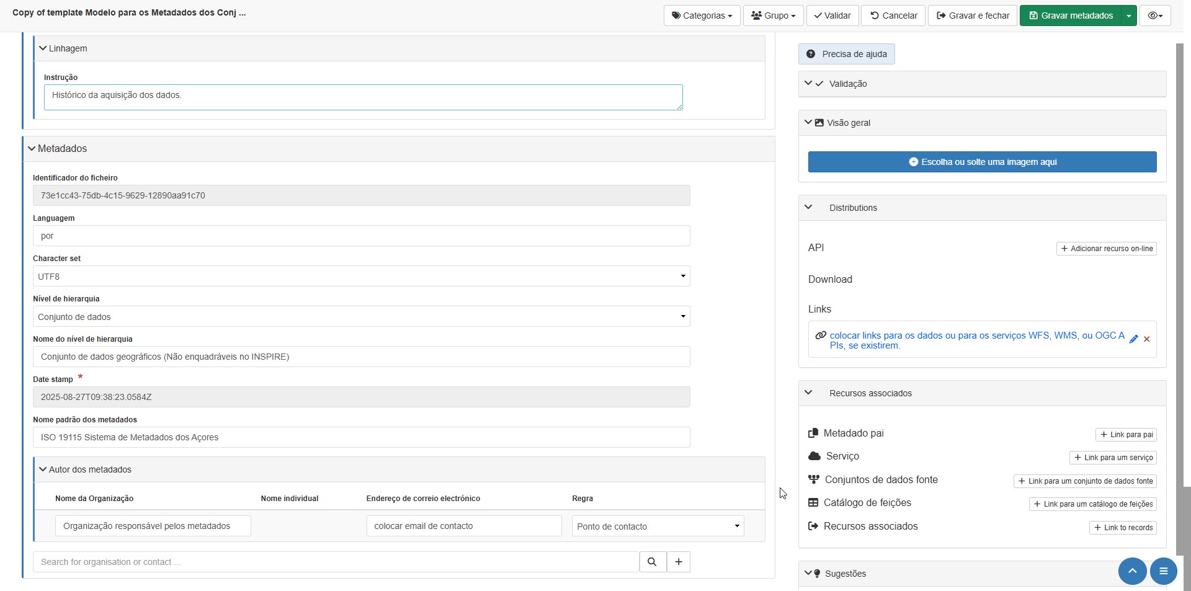Open the Character set dropdown

point(361,277)
